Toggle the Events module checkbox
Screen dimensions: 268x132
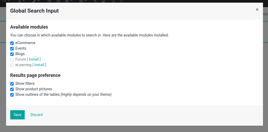[x=12, y=49]
